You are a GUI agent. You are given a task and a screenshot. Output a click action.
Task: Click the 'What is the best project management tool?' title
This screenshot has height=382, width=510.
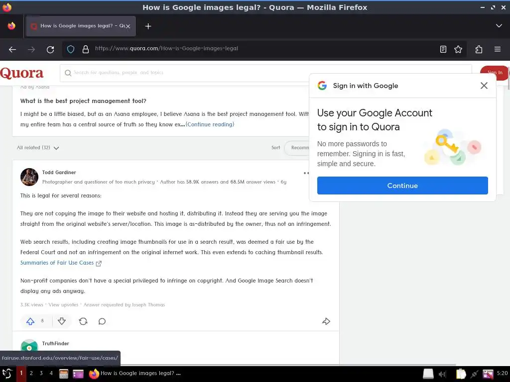click(x=83, y=101)
